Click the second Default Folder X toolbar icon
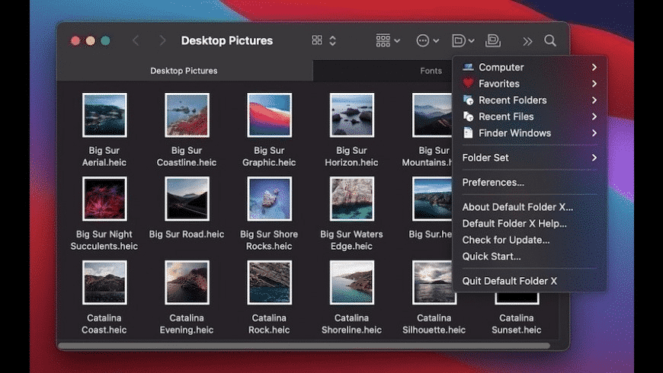The width and height of the screenshot is (663, 373). pyautogui.click(x=492, y=40)
